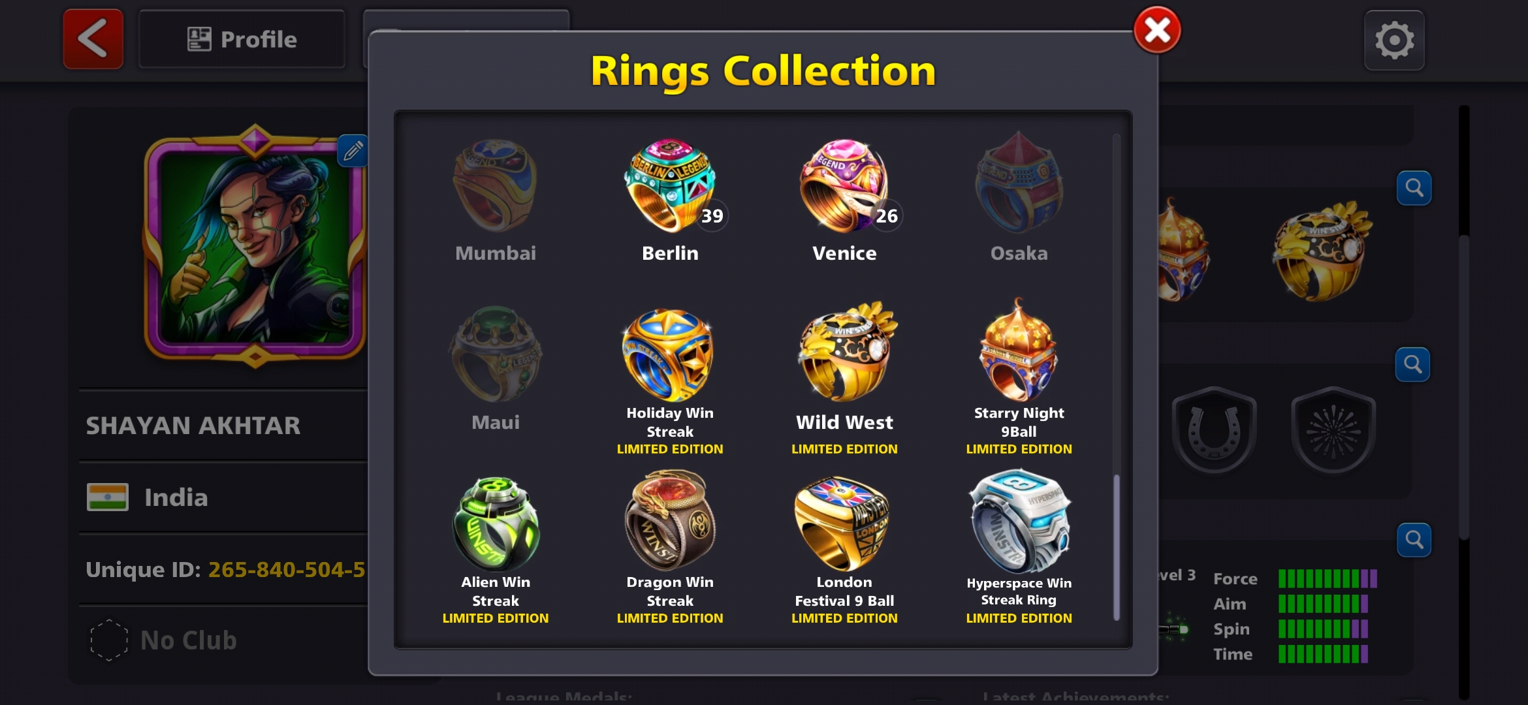Open settings via the gear icon
The width and height of the screenshot is (1528, 705).
1394,40
